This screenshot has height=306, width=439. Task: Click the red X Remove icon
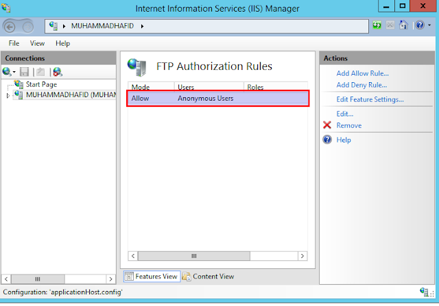tap(327, 125)
